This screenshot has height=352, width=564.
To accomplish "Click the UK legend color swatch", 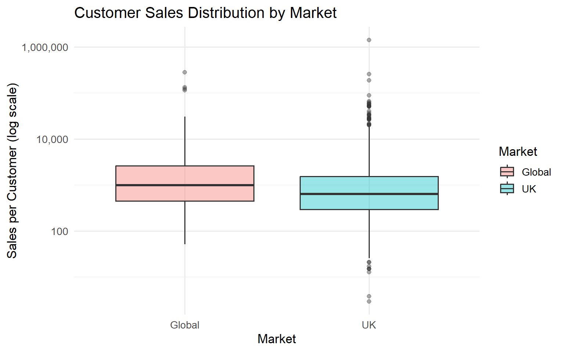I will point(507,188).
